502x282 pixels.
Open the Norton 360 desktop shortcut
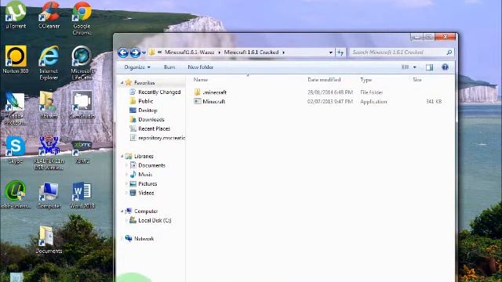[16, 60]
